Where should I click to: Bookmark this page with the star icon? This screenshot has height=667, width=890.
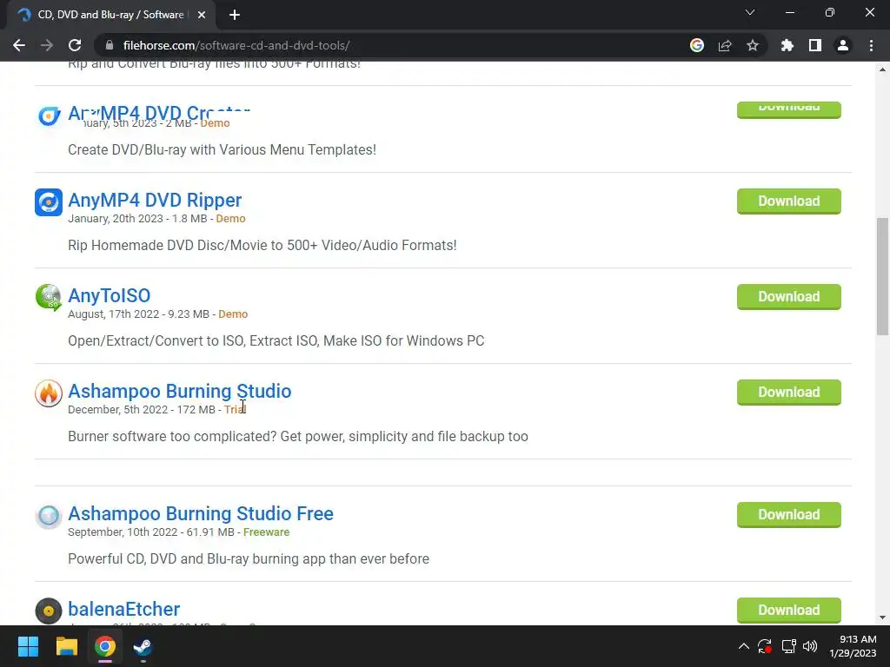pyautogui.click(x=753, y=45)
